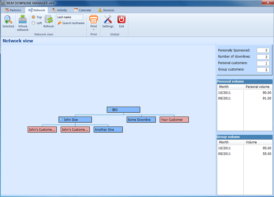Click the Last name input field
Viewport: 274px width, 197px height.
[70, 17]
